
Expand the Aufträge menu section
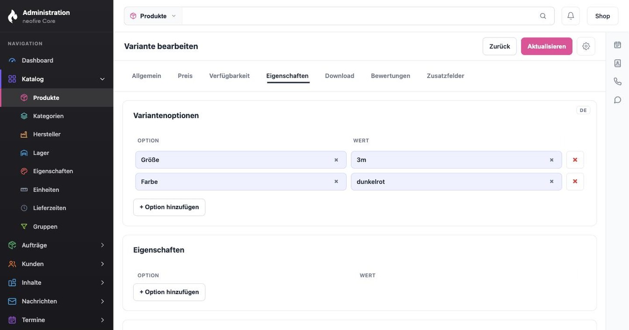tap(57, 245)
